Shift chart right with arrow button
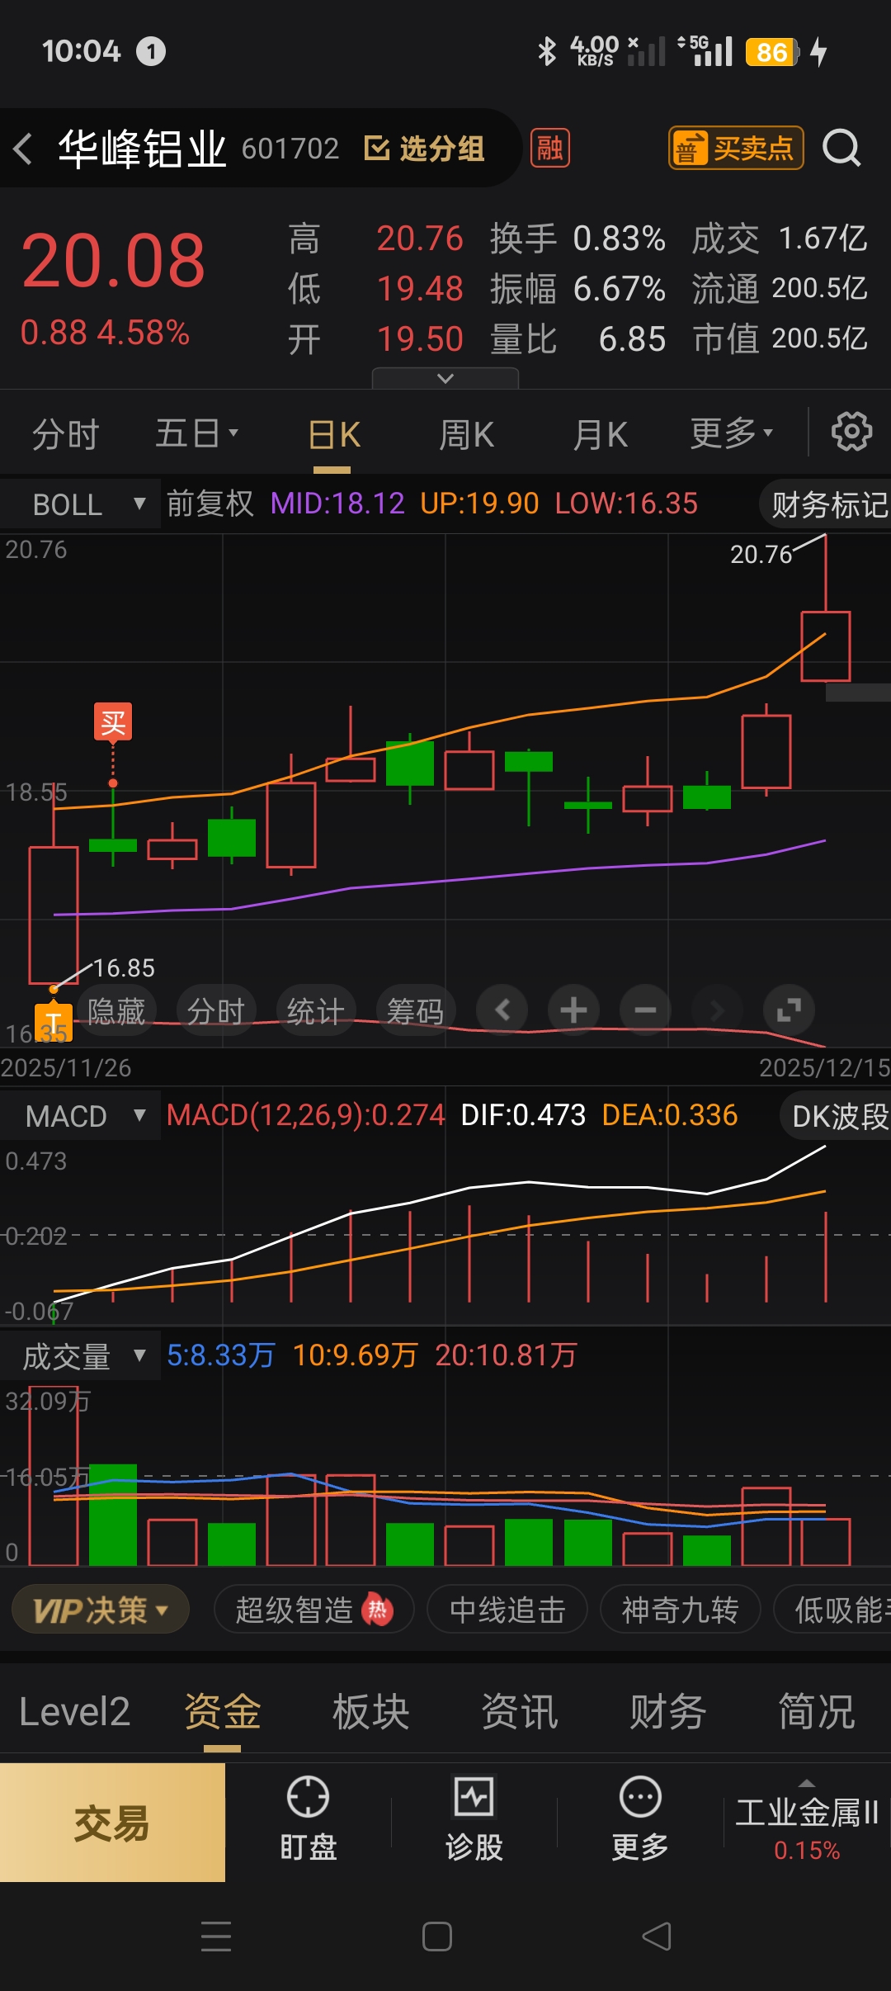This screenshot has width=891, height=1991. [x=716, y=1010]
